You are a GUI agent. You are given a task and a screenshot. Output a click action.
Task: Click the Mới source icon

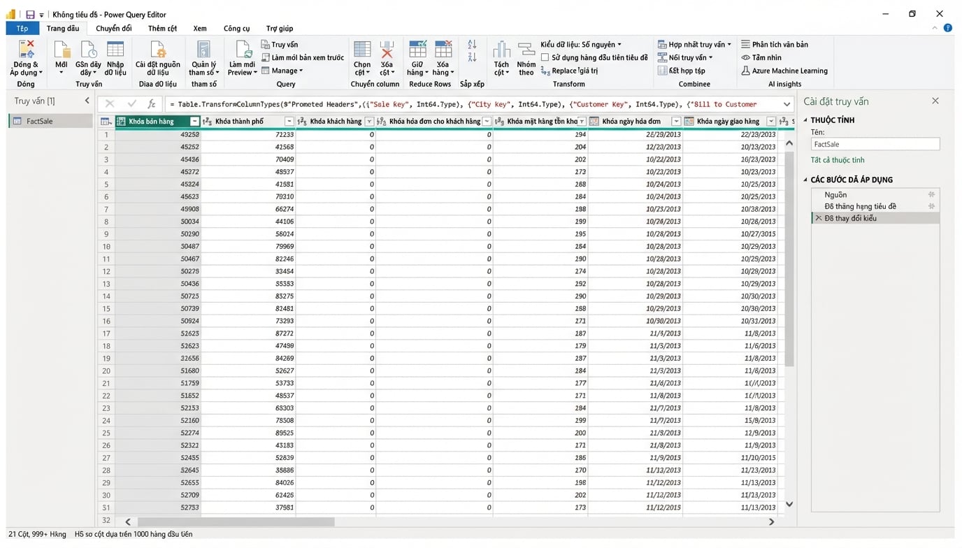62,50
